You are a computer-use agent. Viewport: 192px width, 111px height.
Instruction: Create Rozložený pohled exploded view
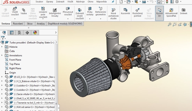137,13
